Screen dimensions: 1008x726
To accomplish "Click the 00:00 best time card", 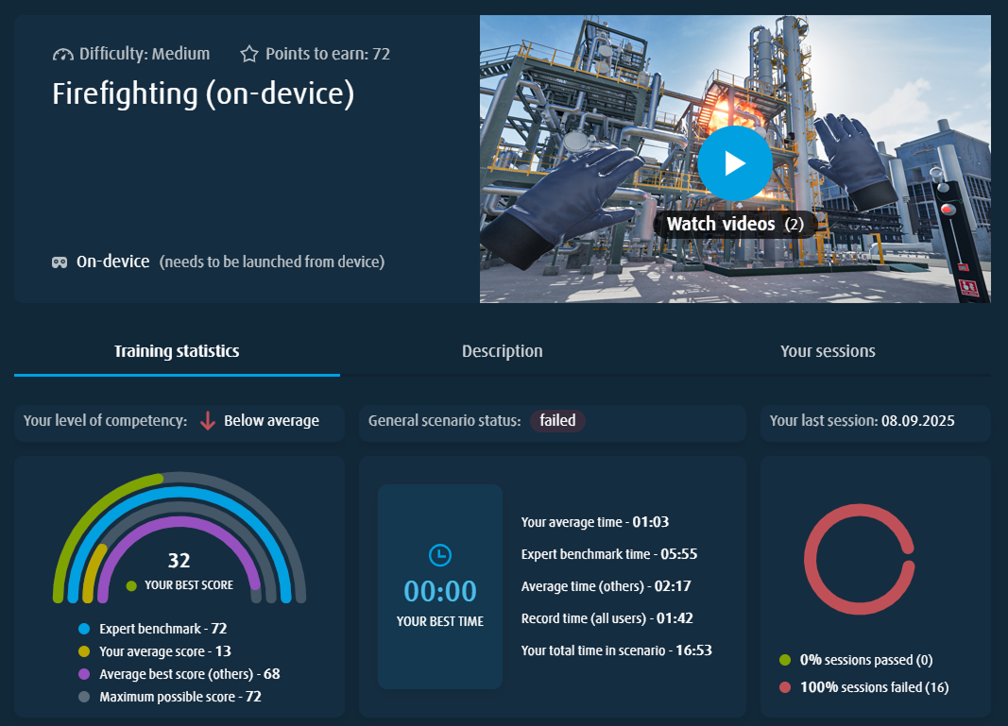I will (439, 586).
